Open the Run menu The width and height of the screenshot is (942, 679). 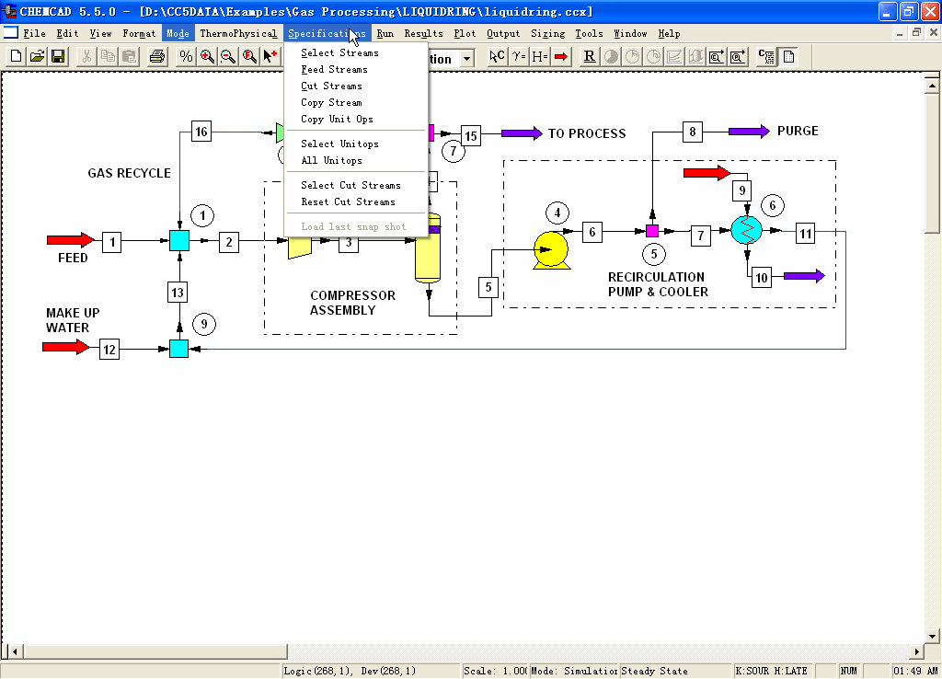pyautogui.click(x=385, y=34)
